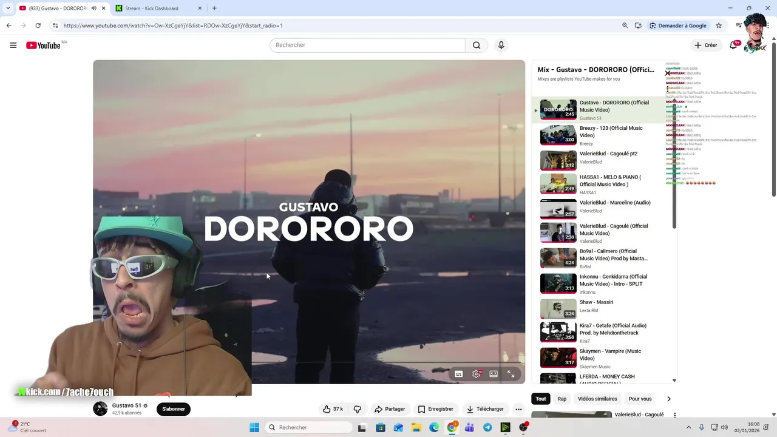777x437 pixels.
Task: Go to the YouTube home logo
Action: 43,46
